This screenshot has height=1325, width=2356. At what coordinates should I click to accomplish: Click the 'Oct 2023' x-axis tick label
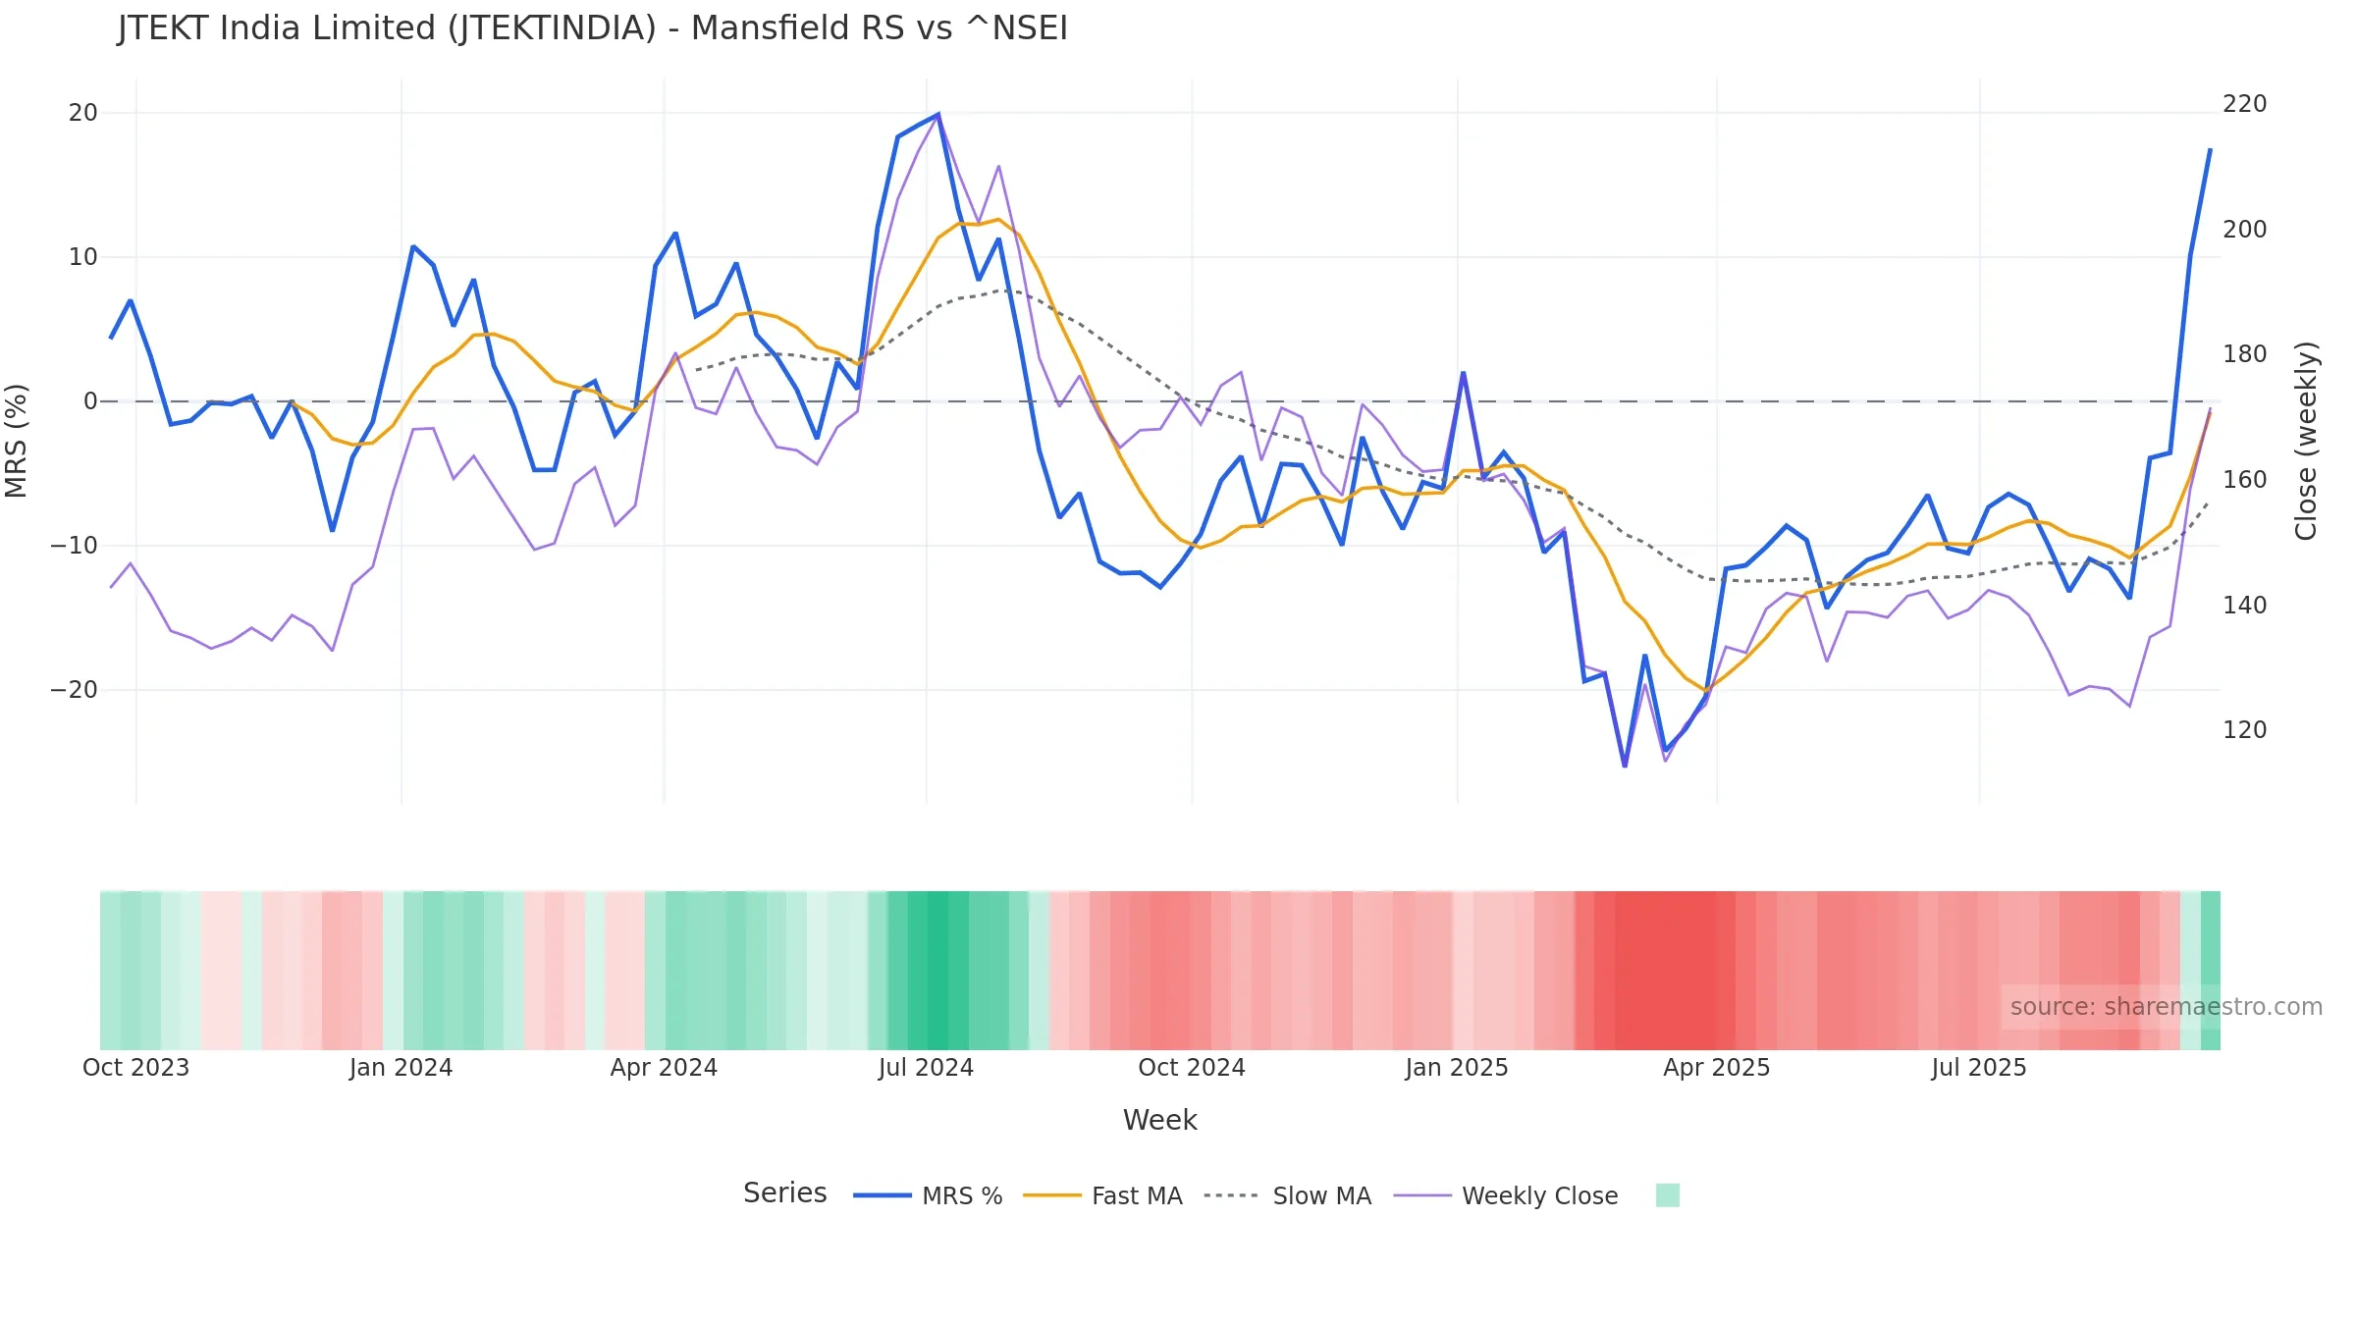(x=135, y=1068)
